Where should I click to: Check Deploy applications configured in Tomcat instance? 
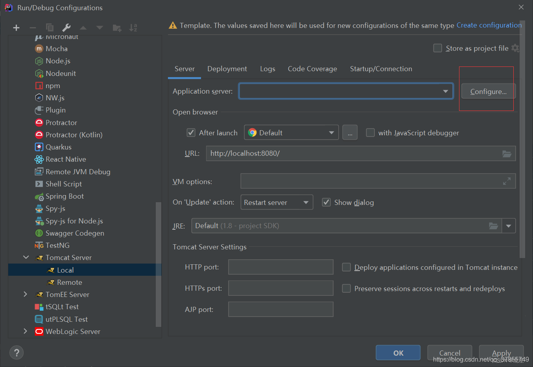click(346, 267)
